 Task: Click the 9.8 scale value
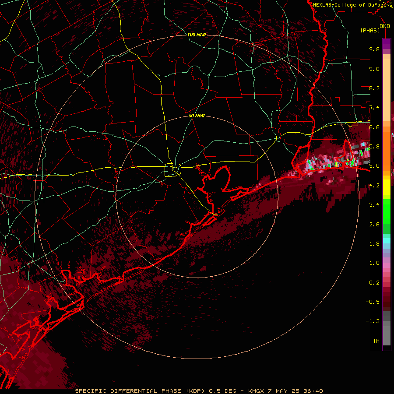click(374, 49)
